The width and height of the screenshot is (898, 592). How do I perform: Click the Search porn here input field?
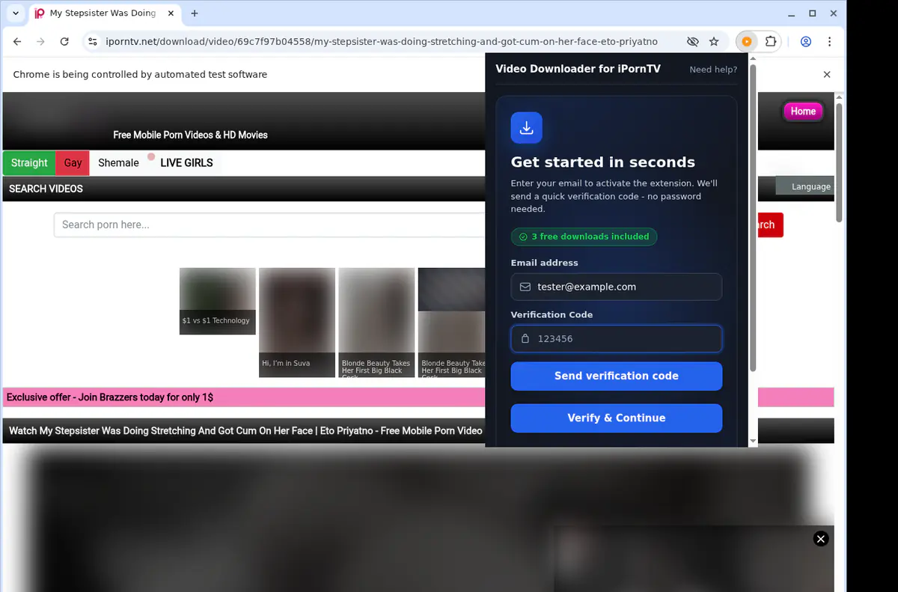[269, 225]
